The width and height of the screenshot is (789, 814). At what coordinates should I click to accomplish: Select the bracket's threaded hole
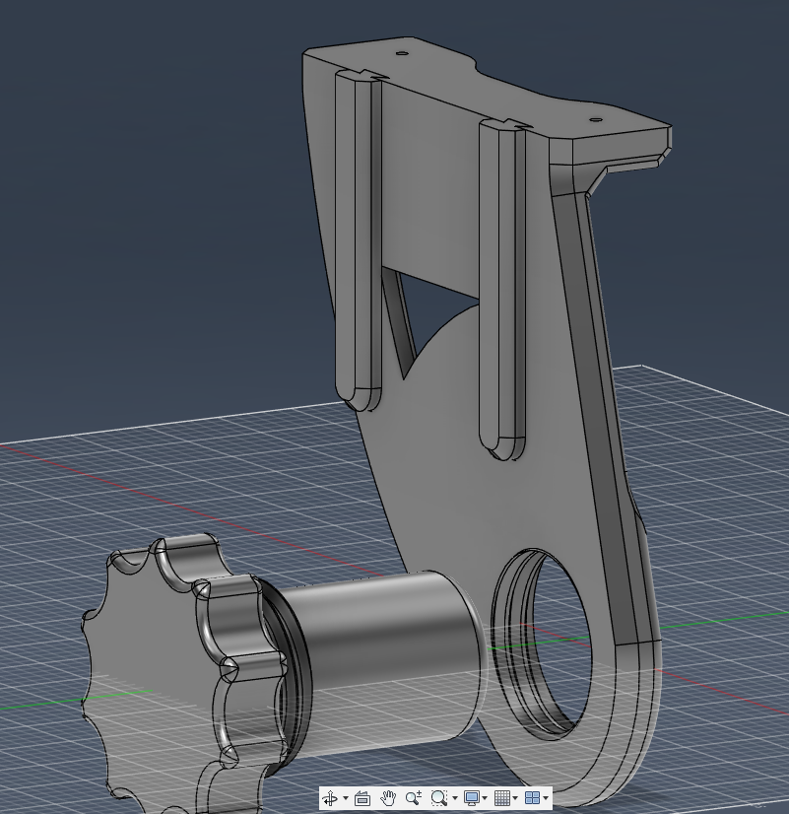point(543,644)
